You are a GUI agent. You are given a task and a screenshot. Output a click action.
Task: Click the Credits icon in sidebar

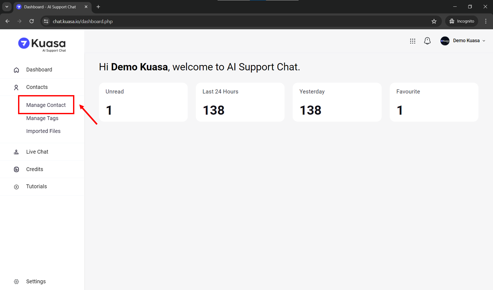pyautogui.click(x=16, y=169)
